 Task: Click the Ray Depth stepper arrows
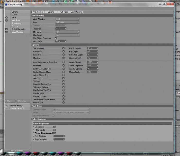97,51
